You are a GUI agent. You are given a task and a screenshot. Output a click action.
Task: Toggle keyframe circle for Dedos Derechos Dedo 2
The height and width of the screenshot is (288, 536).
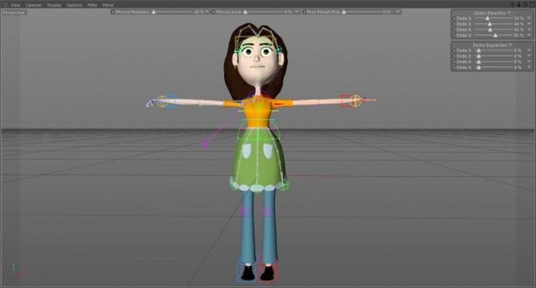tap(454, 18)
